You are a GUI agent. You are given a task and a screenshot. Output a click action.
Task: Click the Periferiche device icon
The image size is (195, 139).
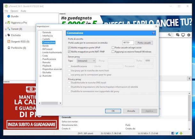pos(9,48)
